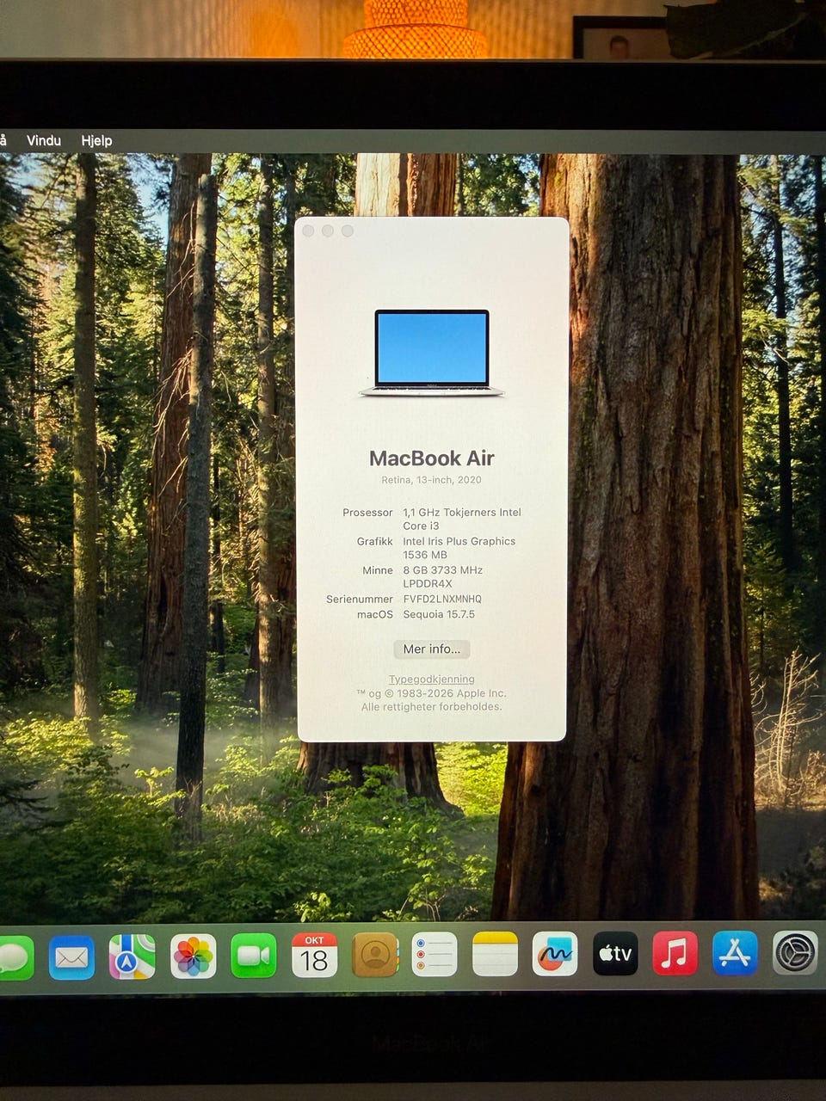Click the MacBook Air laptop image

pyautogui.click(x=432, y=353)
